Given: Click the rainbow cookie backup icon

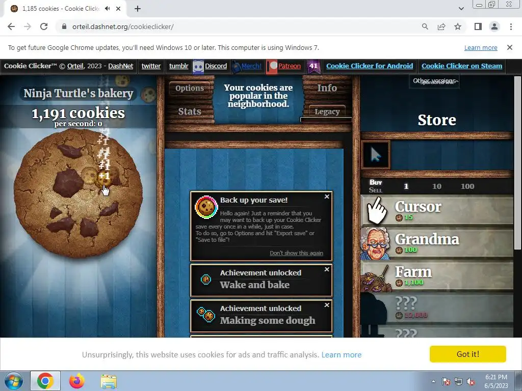Looking at the screenshot, I should (x=206, y=207).
